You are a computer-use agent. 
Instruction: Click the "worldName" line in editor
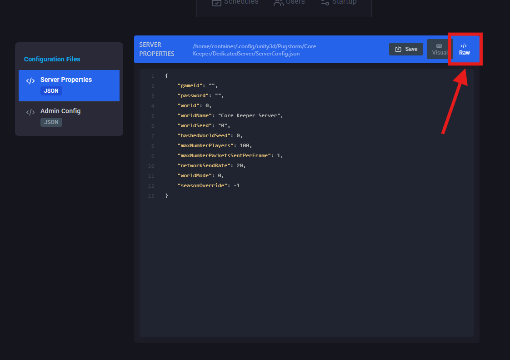pyautogui.click(x=230, y=115)
